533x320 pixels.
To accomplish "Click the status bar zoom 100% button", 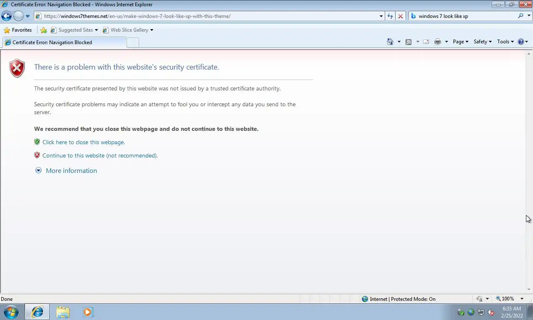I will pyautogui.click(x=505, y=299).
